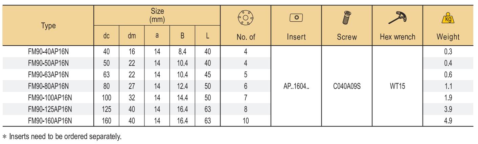Screen dimensions: 478x144
Task: Select the Size (mm) header
Action: pos(157,16)
